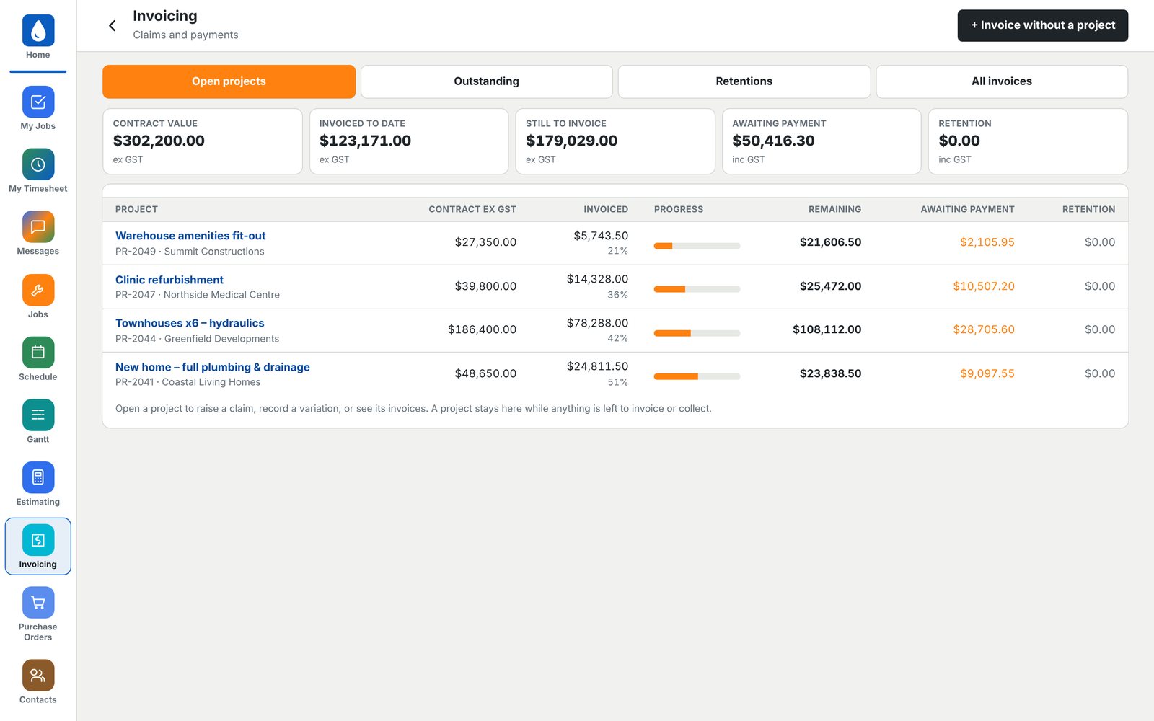1154x721 pixels.
Task: Create an invoice without a project
Action: (x=1043, y=25)
